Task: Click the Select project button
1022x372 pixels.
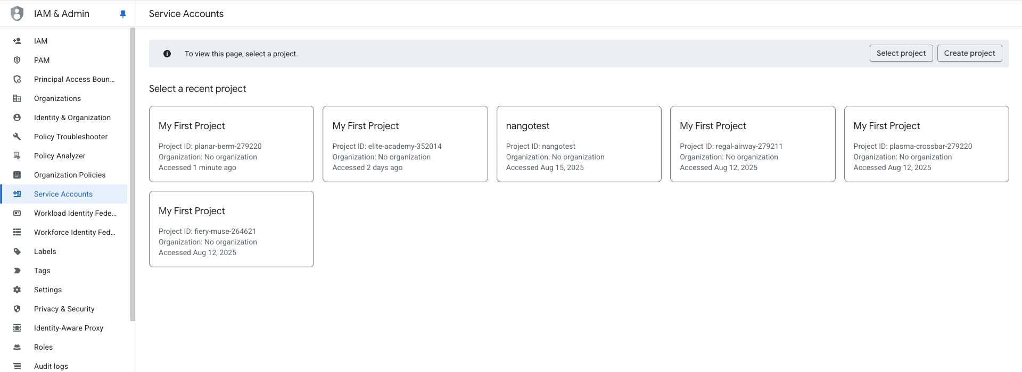Action: (x=901, y=53)
